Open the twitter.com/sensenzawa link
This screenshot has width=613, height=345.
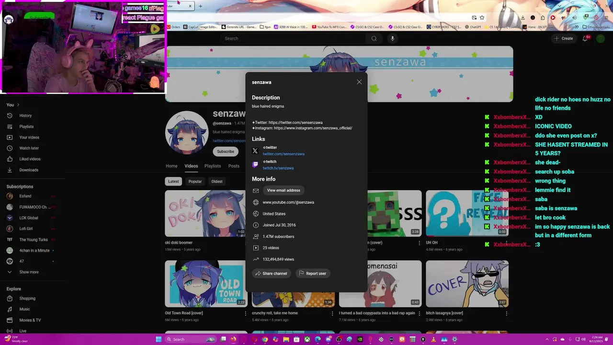(284, 154)
